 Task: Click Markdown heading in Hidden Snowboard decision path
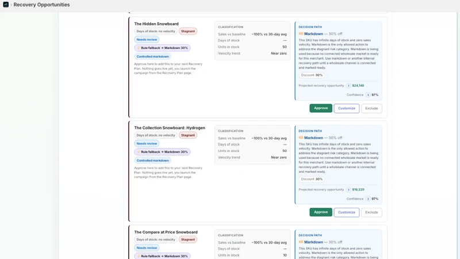pos(313,34)
